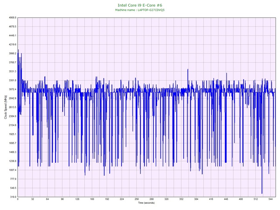Click the 3990.2 y-axis value
280x210 pixels.
click(13, 53)
